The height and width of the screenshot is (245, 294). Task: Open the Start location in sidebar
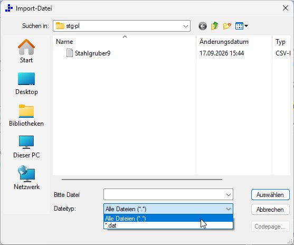pyautogui.click(x=26, y=51)
